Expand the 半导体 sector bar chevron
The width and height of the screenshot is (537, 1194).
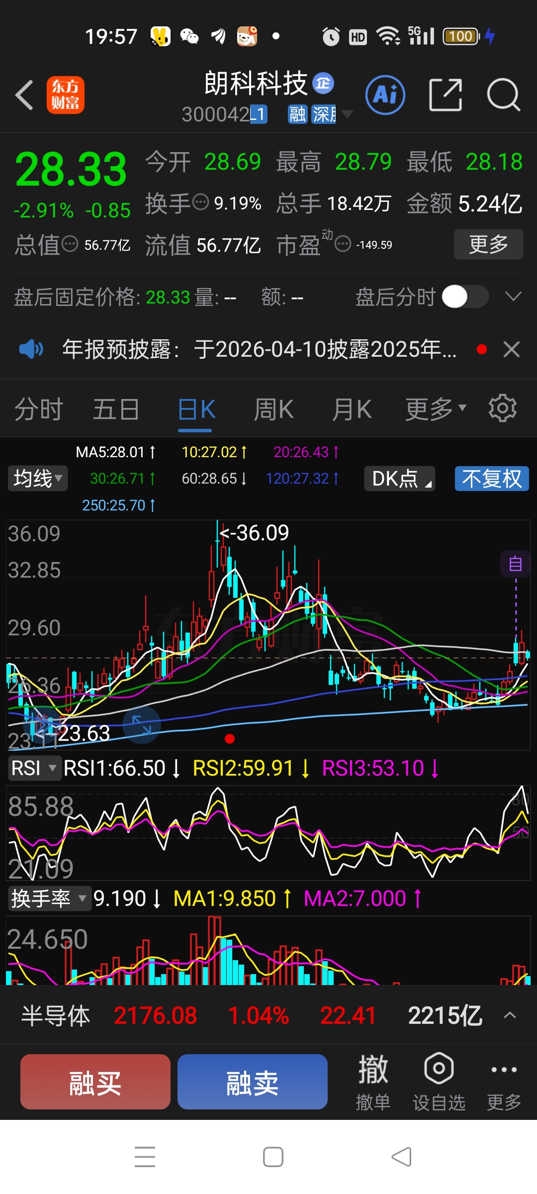pos(510,1015)
